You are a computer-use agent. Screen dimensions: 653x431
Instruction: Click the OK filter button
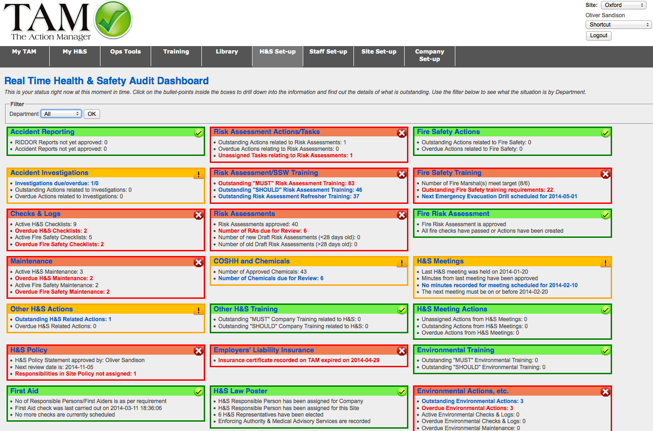(x=92, y=114)
